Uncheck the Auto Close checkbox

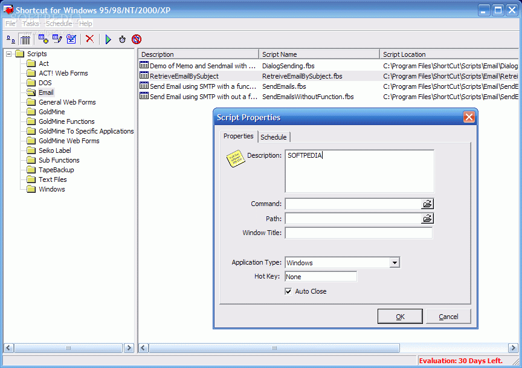tap(288, 291)
